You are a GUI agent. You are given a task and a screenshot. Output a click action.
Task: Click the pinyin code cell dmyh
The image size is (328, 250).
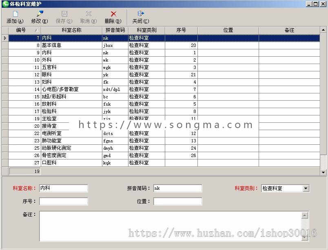115,148
